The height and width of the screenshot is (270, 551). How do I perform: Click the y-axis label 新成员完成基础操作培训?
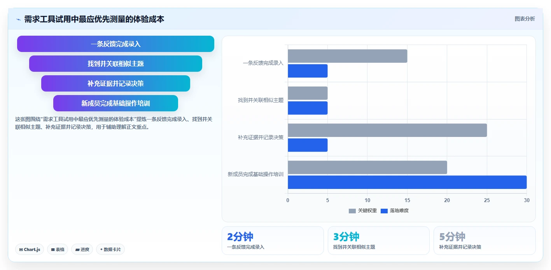[x=256, y=175]
